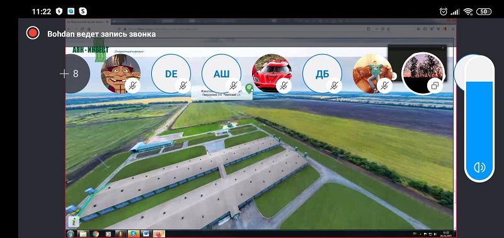Image resolution: width=504 pixels, height=238 pixels.
Task: Tap the mute badge on DE participant
Action: [183, 86]
